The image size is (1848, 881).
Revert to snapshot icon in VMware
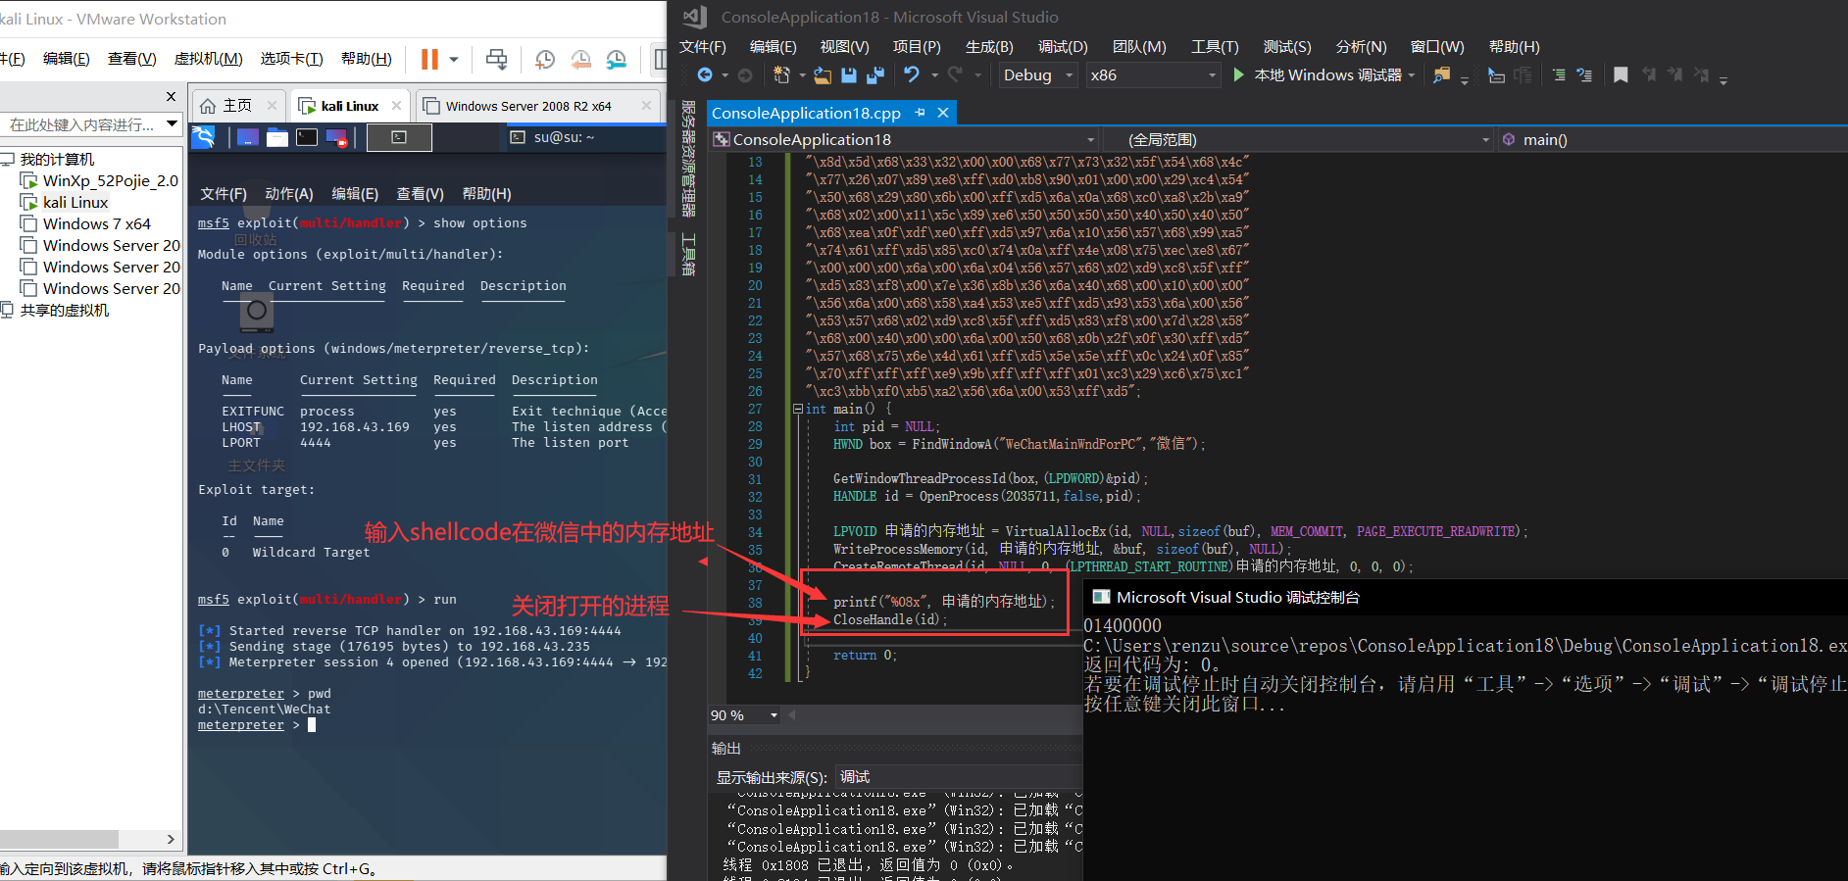[580, 60]
